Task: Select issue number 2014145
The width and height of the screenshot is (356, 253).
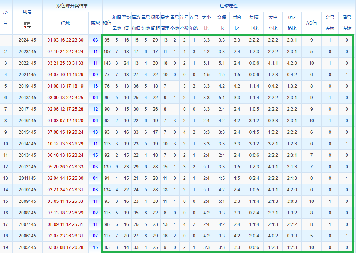Action: click(27, 144)
